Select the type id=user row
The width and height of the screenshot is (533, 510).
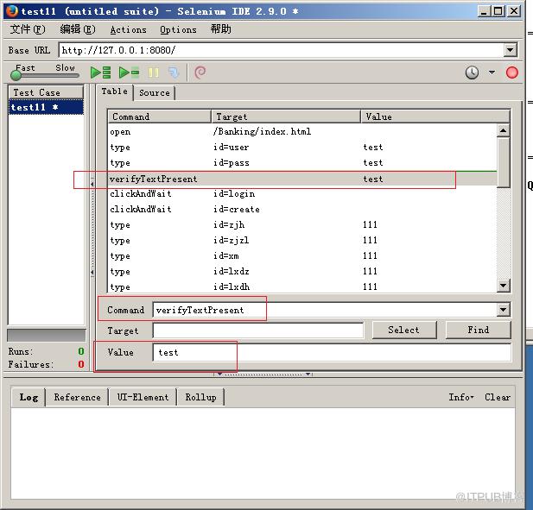(x=302, y=147)
